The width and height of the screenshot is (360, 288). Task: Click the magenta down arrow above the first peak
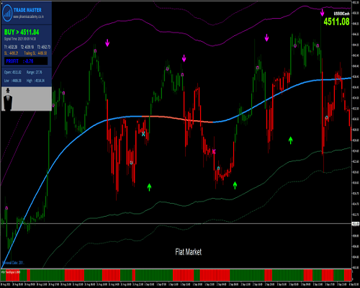[x=107, y=42]
